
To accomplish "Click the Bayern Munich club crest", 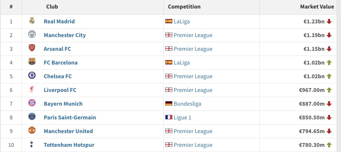I will click(32, 103).
